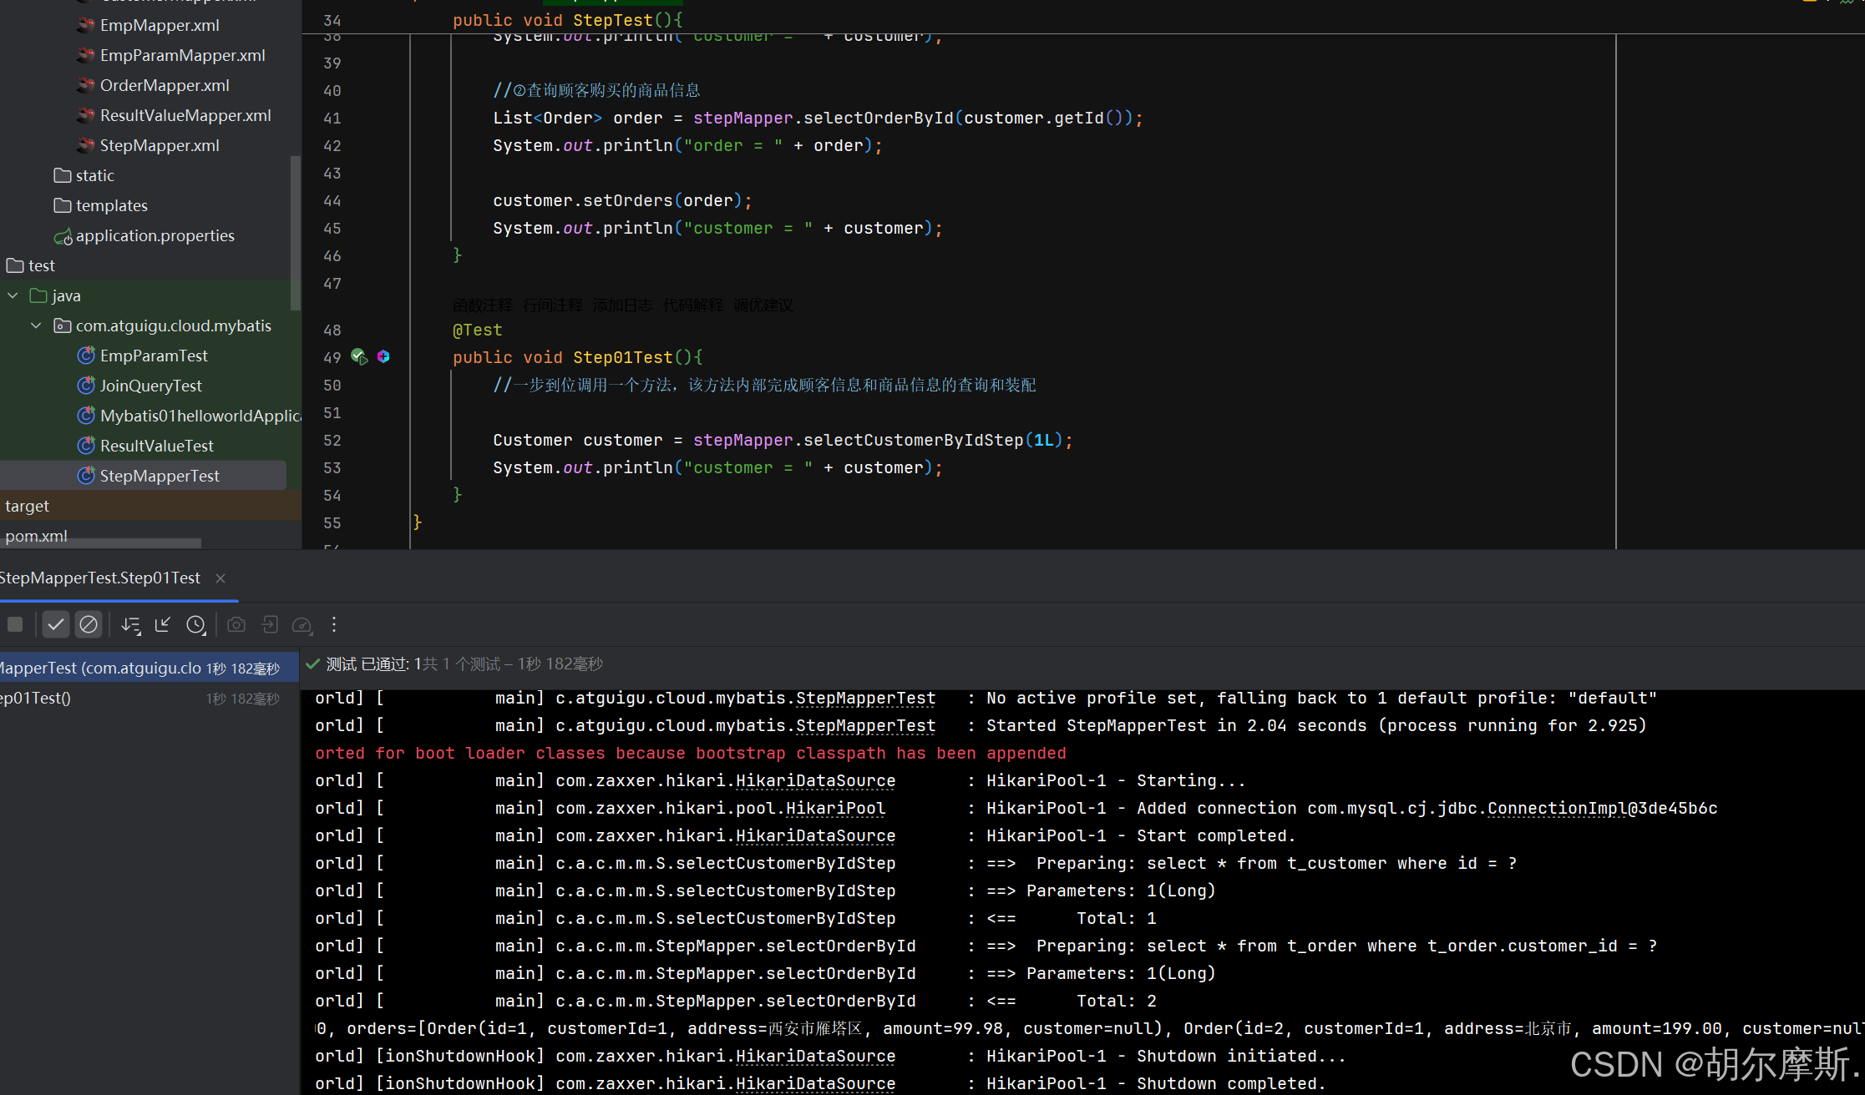
Task: Toggle Show Passed tests filter
Action: pyautogui.click(x=55, y=624)
